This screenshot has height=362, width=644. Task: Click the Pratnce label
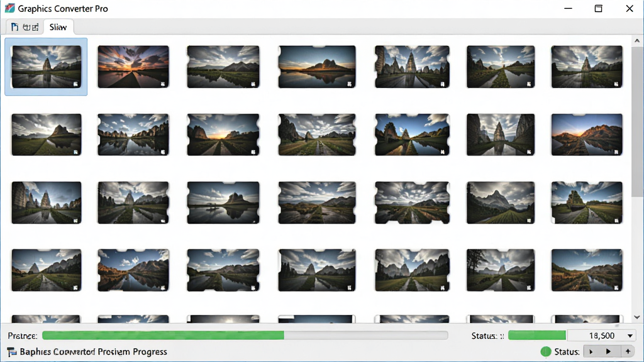(x=23, y=336)
